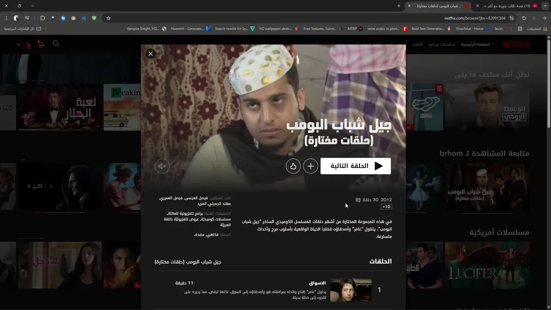This screenshot has height=310, width=551.
Task: Play the next episode (الحلقة التالية)
Action: click(x=356, y=166)
